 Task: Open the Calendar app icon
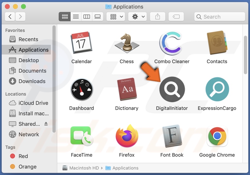(81, 42)
